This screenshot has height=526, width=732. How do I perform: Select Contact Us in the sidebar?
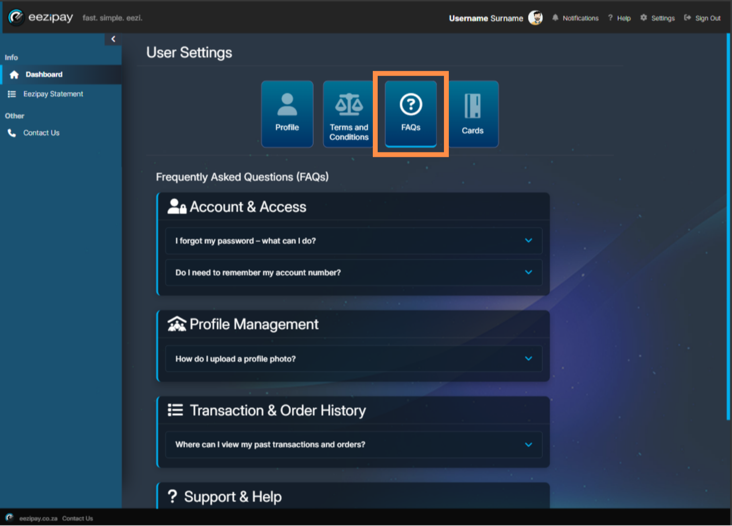pos(61,133)
